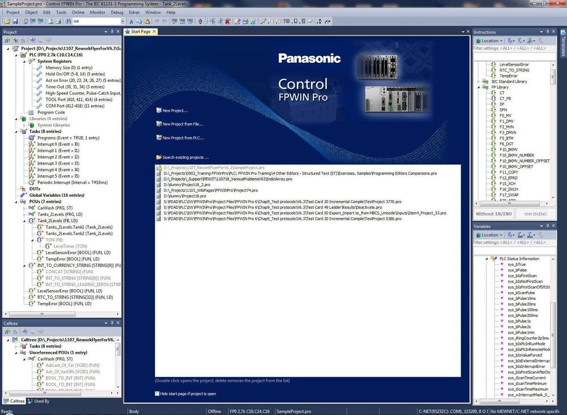Check Hide start page if project is open

pyautogui.click(x=158, y=393)
